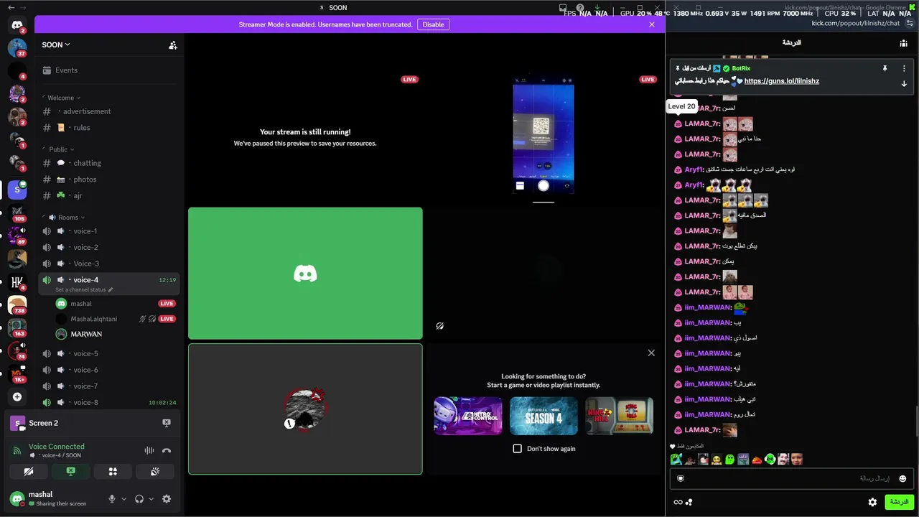Open Discord direct messages home icon
Screen dimensions: 919x517
[17, 25]
